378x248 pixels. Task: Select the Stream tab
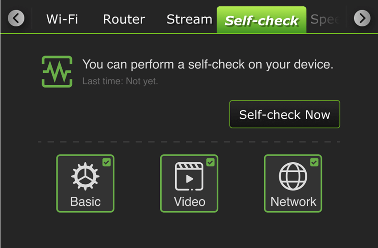(x=189, y=19)
